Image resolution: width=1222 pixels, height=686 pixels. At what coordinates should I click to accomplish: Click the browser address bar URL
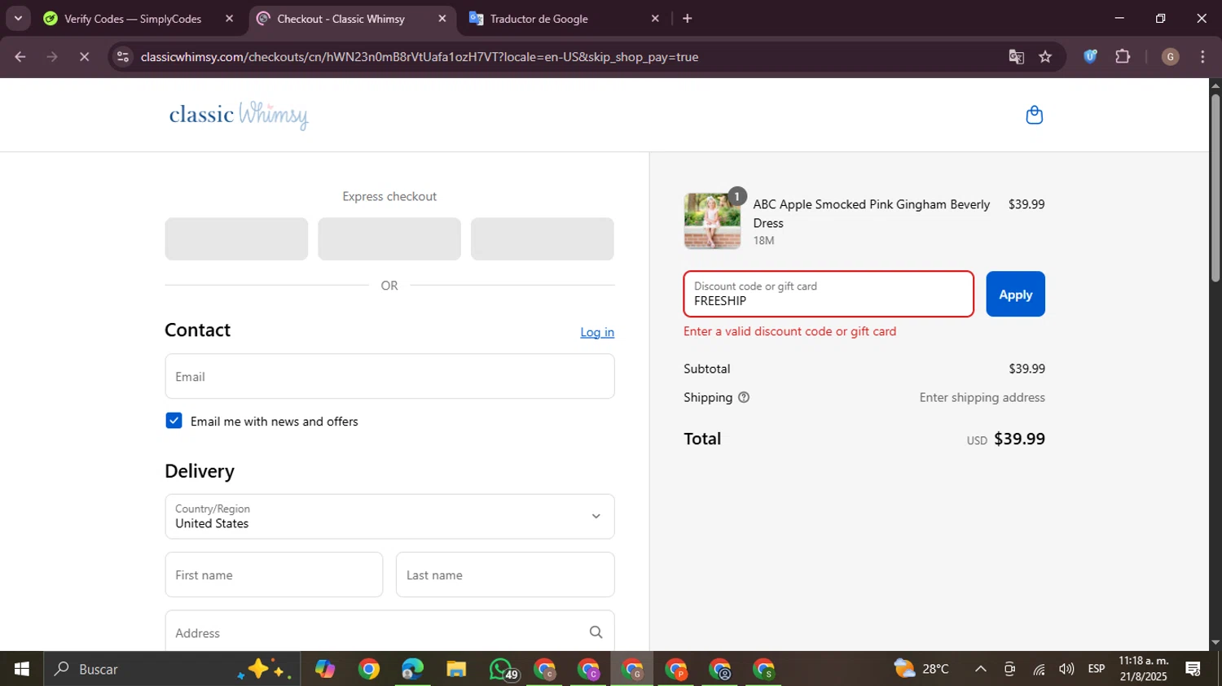click(419, 57)
